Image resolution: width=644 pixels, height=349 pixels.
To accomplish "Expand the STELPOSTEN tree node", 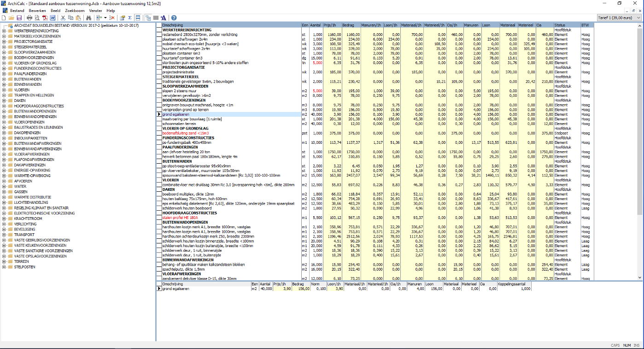I will [x=4, y=266].
